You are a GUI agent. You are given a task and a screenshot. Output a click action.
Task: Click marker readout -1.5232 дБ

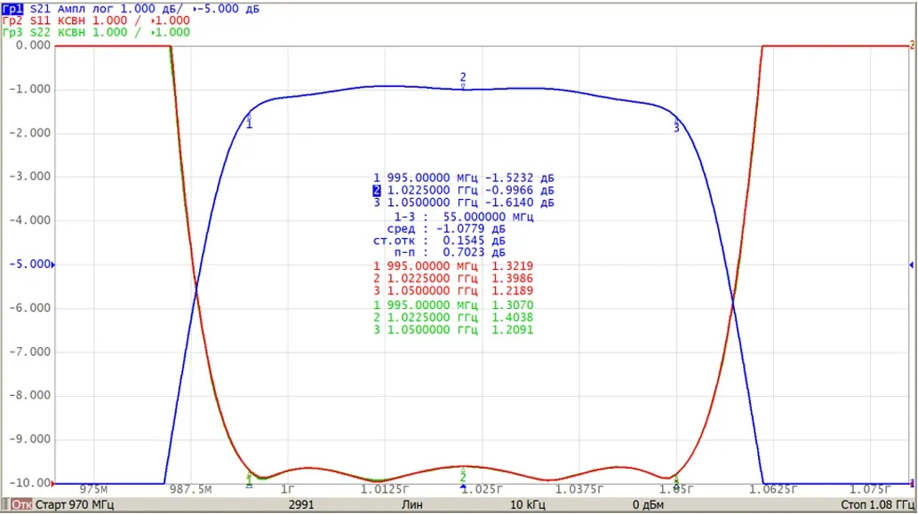click(519, 178)
